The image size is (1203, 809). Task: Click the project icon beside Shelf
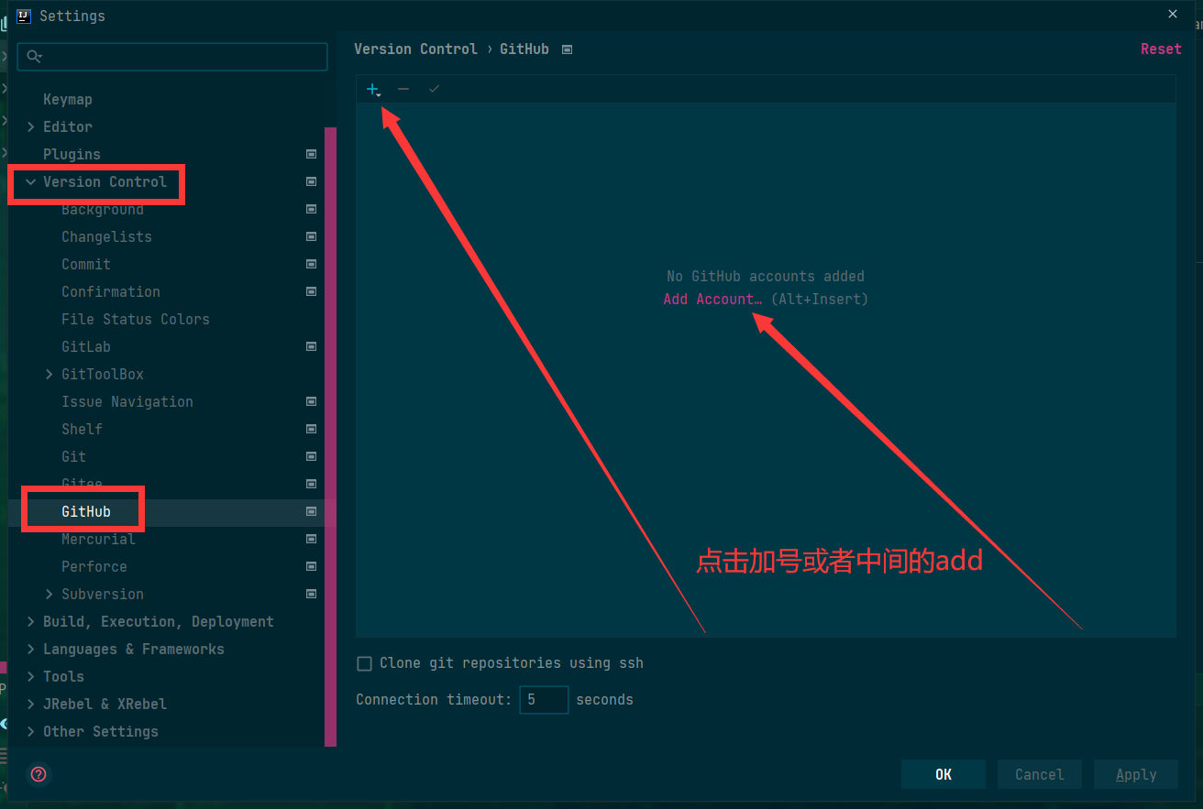[312, 429]
